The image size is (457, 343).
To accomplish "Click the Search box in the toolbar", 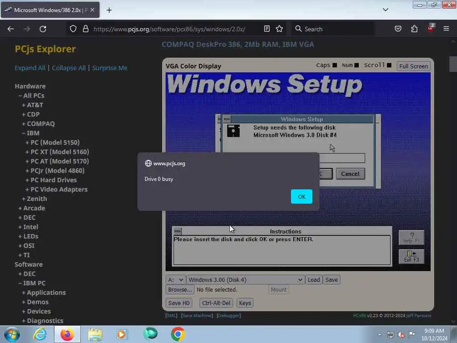I will coord(333,29).
